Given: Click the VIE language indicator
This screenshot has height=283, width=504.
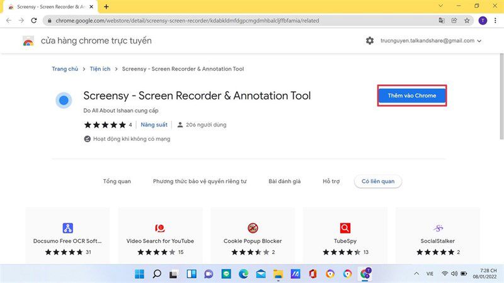Looking at the screenshot, I should (x=430, y=274).
